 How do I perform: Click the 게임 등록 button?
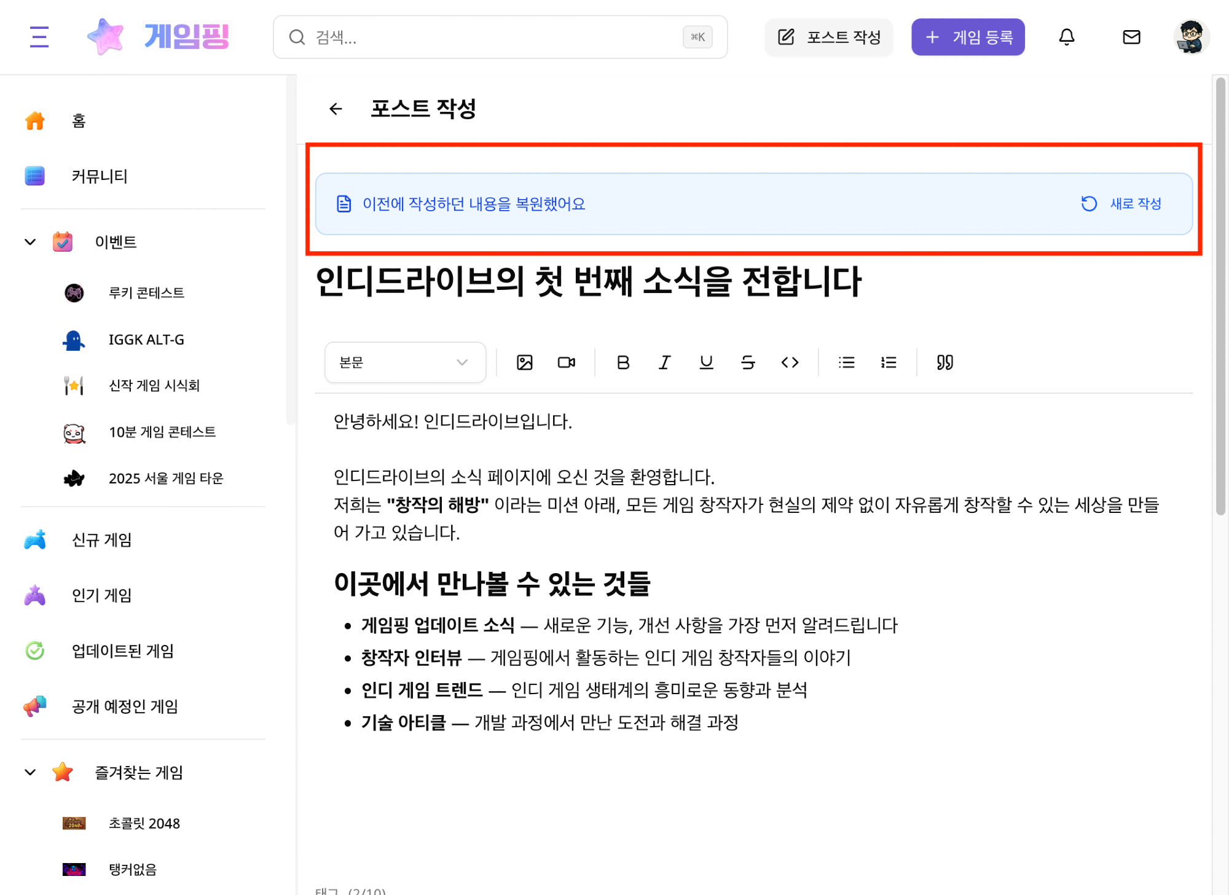[x=967, y=37]
